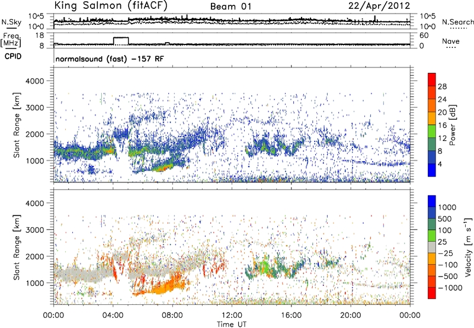This screenshot has width=474, height=328.
Task: Click the 'CPID' label
Action: click(x=13, y=56)
